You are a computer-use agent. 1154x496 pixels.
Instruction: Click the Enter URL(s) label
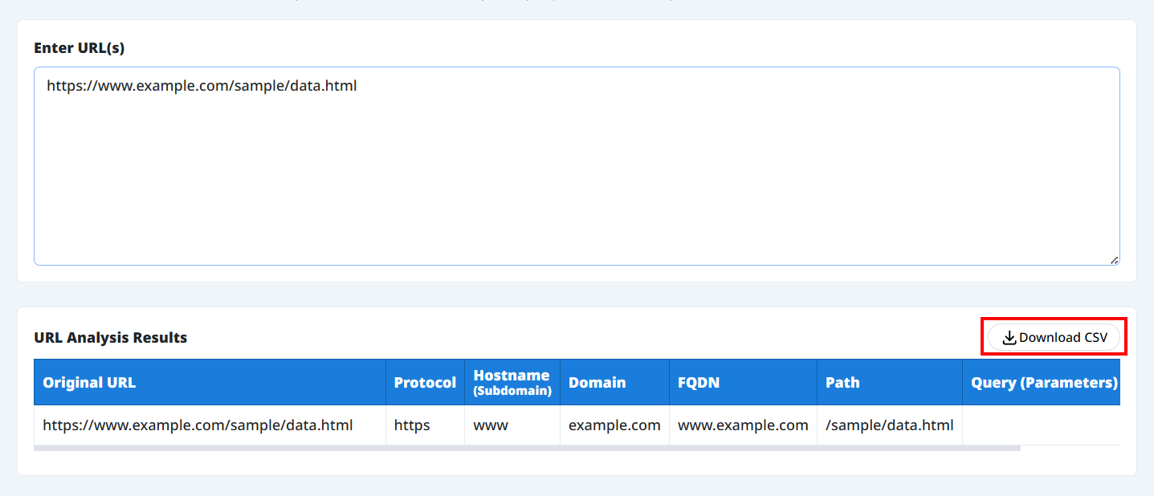[x=80, y=48]
